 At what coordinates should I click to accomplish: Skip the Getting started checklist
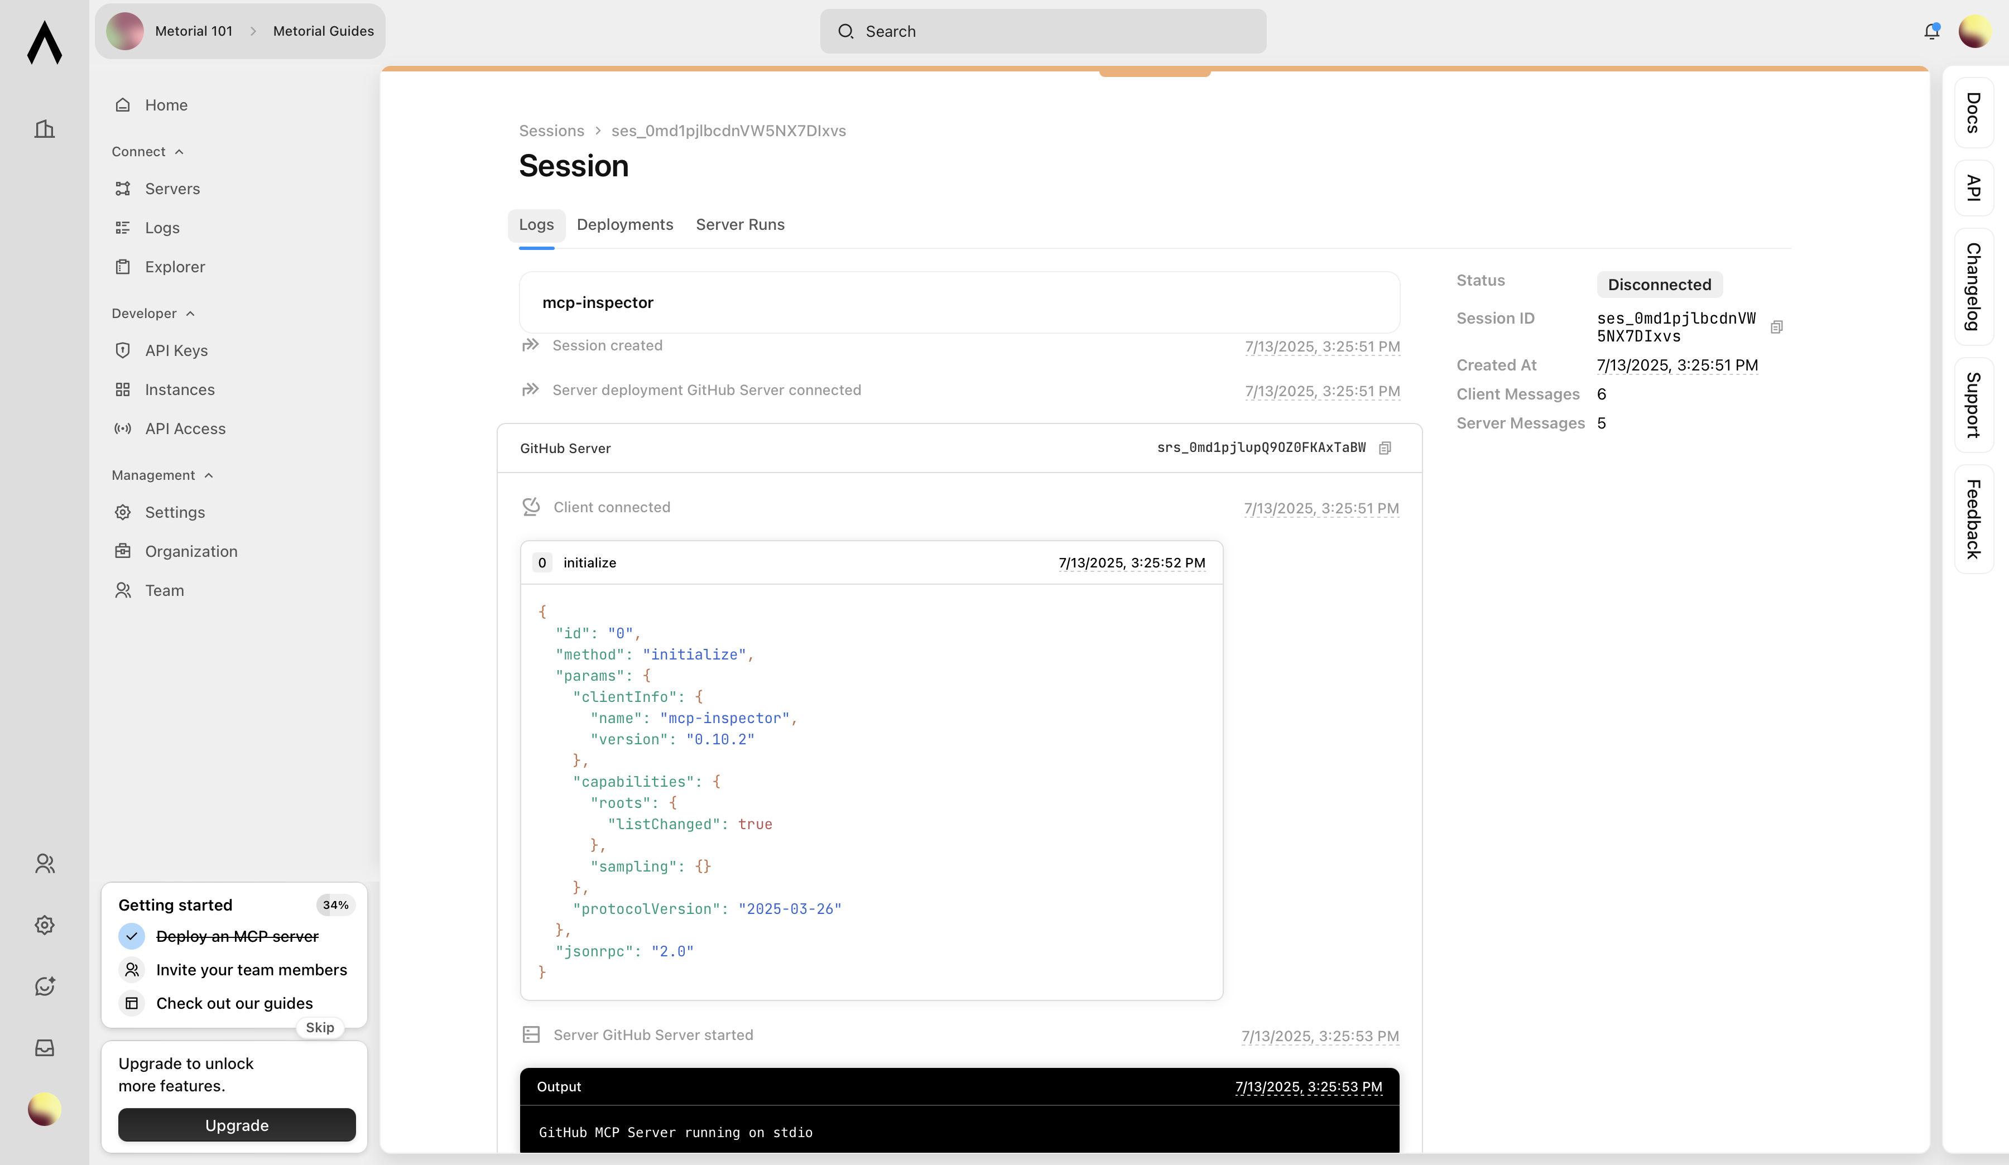(x=319, y=1028)
